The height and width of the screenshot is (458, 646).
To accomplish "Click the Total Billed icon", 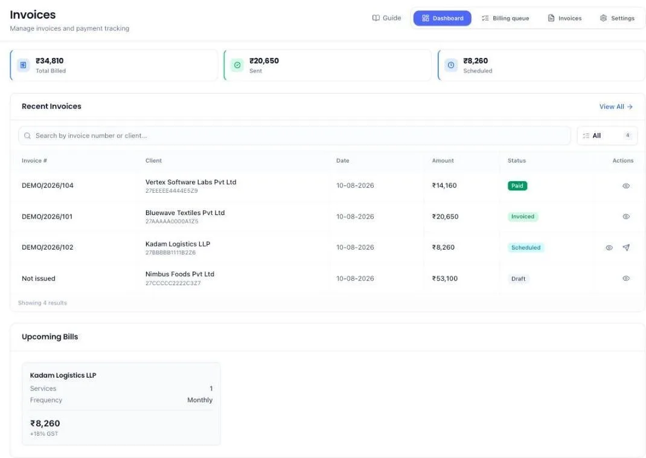I will [x=23, y=65].
